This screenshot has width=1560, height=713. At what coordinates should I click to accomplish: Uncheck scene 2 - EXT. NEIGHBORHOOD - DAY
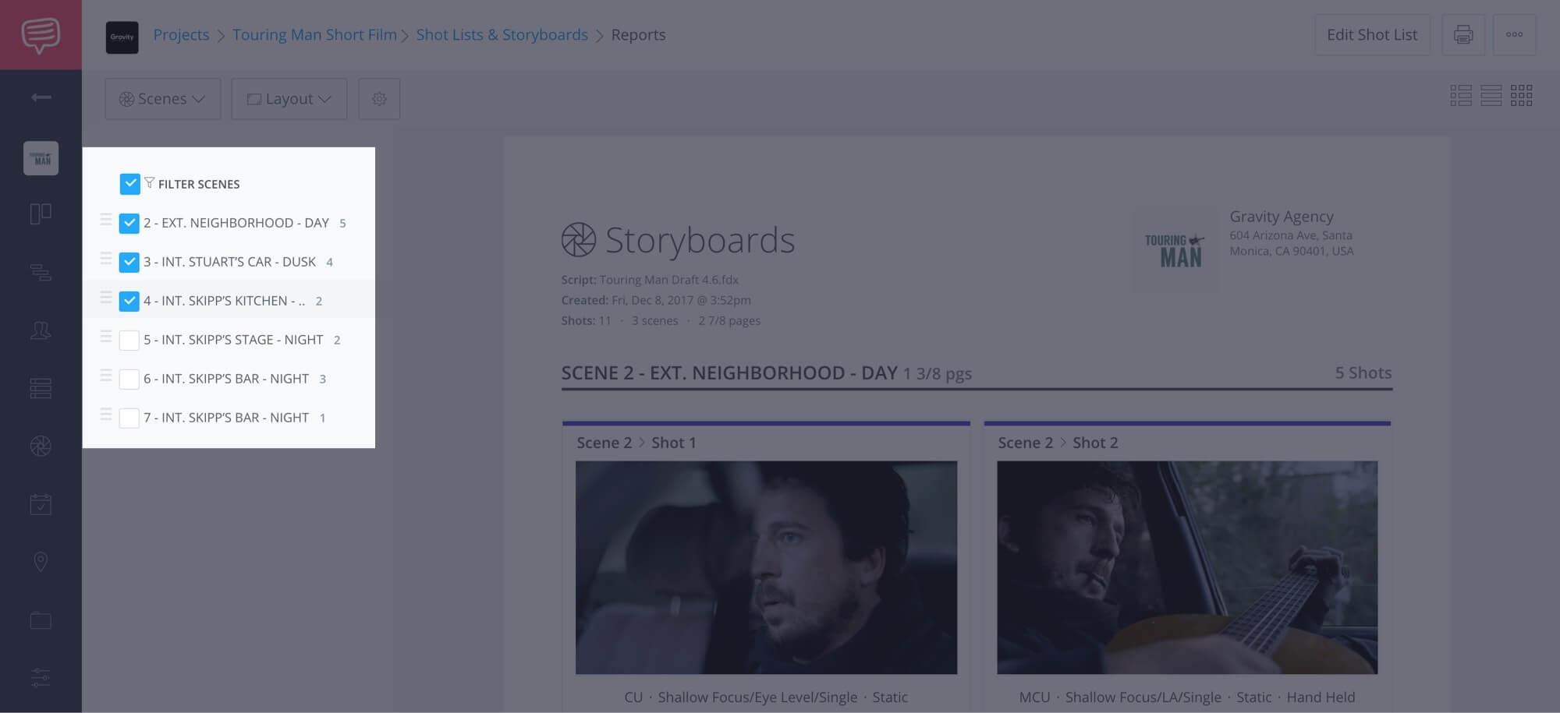coord(129,223)
